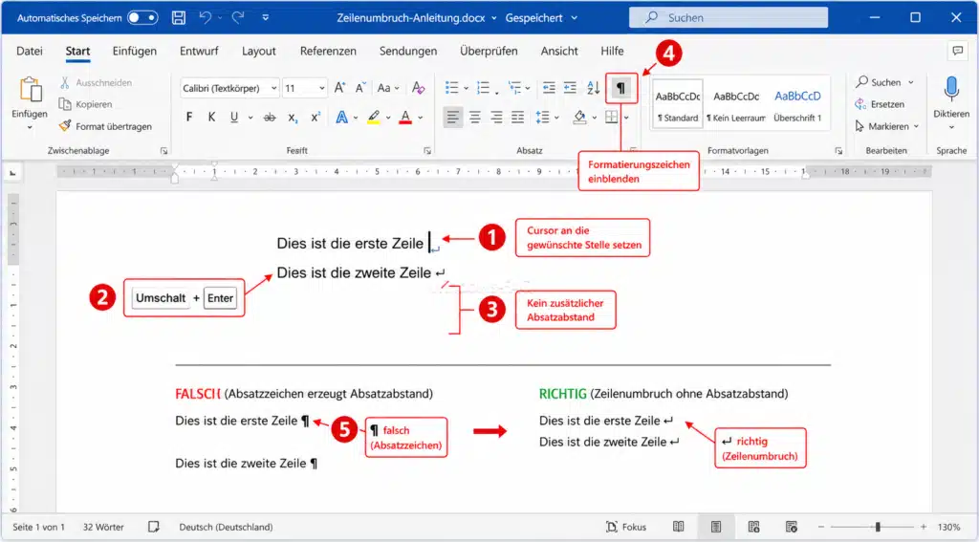The width and height of the screenshot is (979, 542).
Task: Switch to the Einfügen tab
Action: point(134,52)
